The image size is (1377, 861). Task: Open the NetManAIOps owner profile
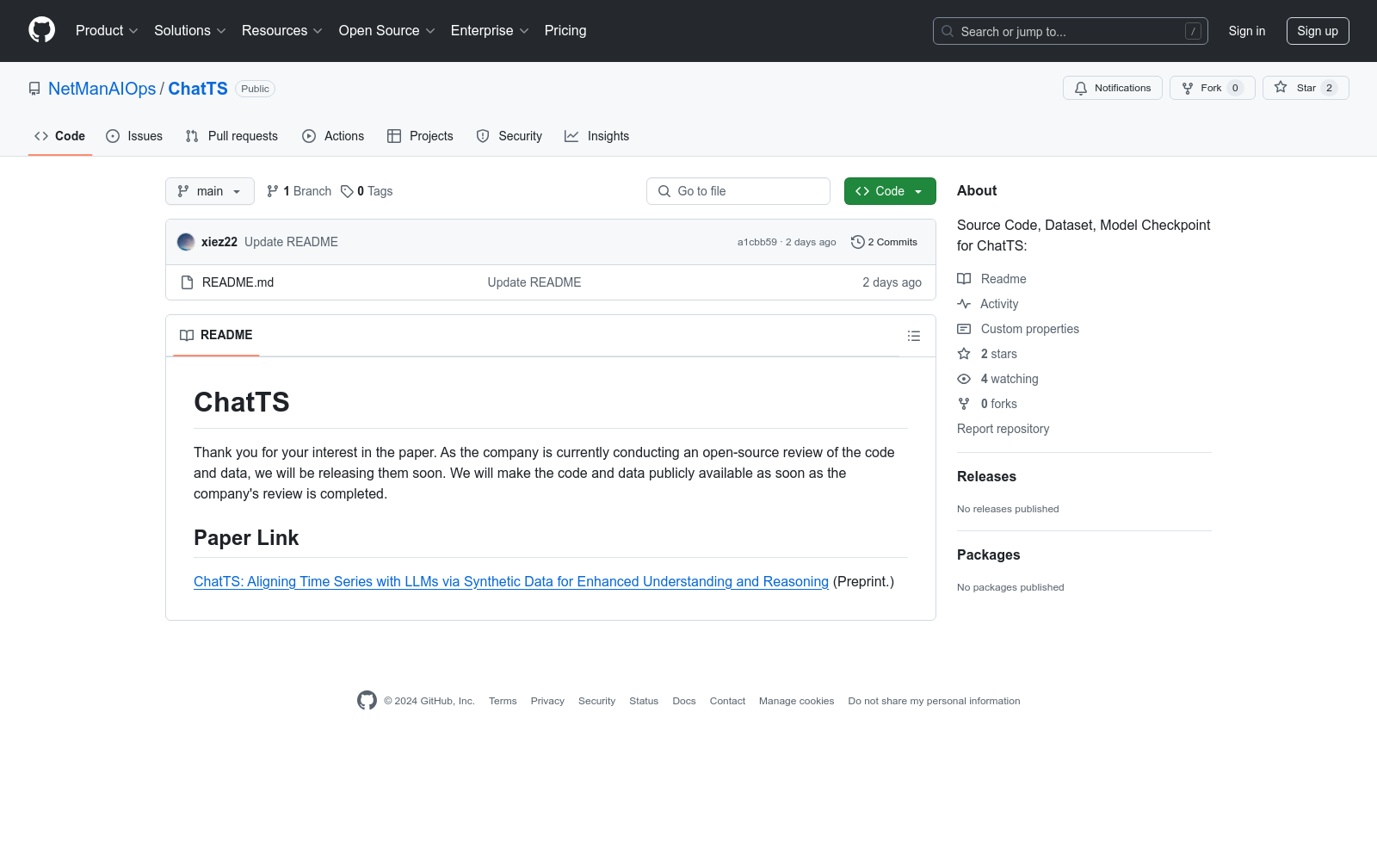[x=102, y=89]
